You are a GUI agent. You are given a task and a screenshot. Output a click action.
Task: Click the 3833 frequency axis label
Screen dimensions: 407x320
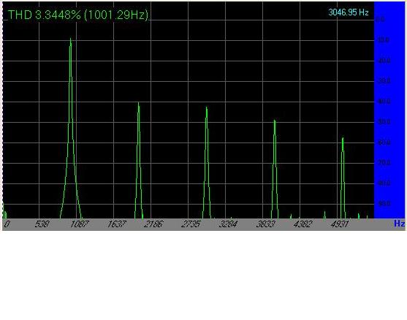tap(265, 224)
